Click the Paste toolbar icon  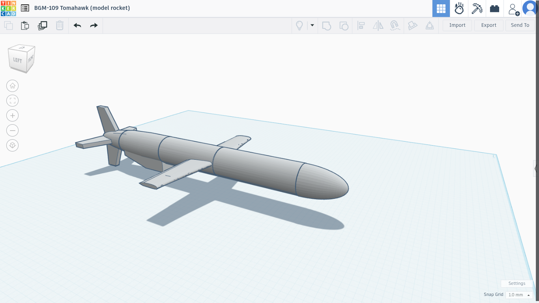25,26
